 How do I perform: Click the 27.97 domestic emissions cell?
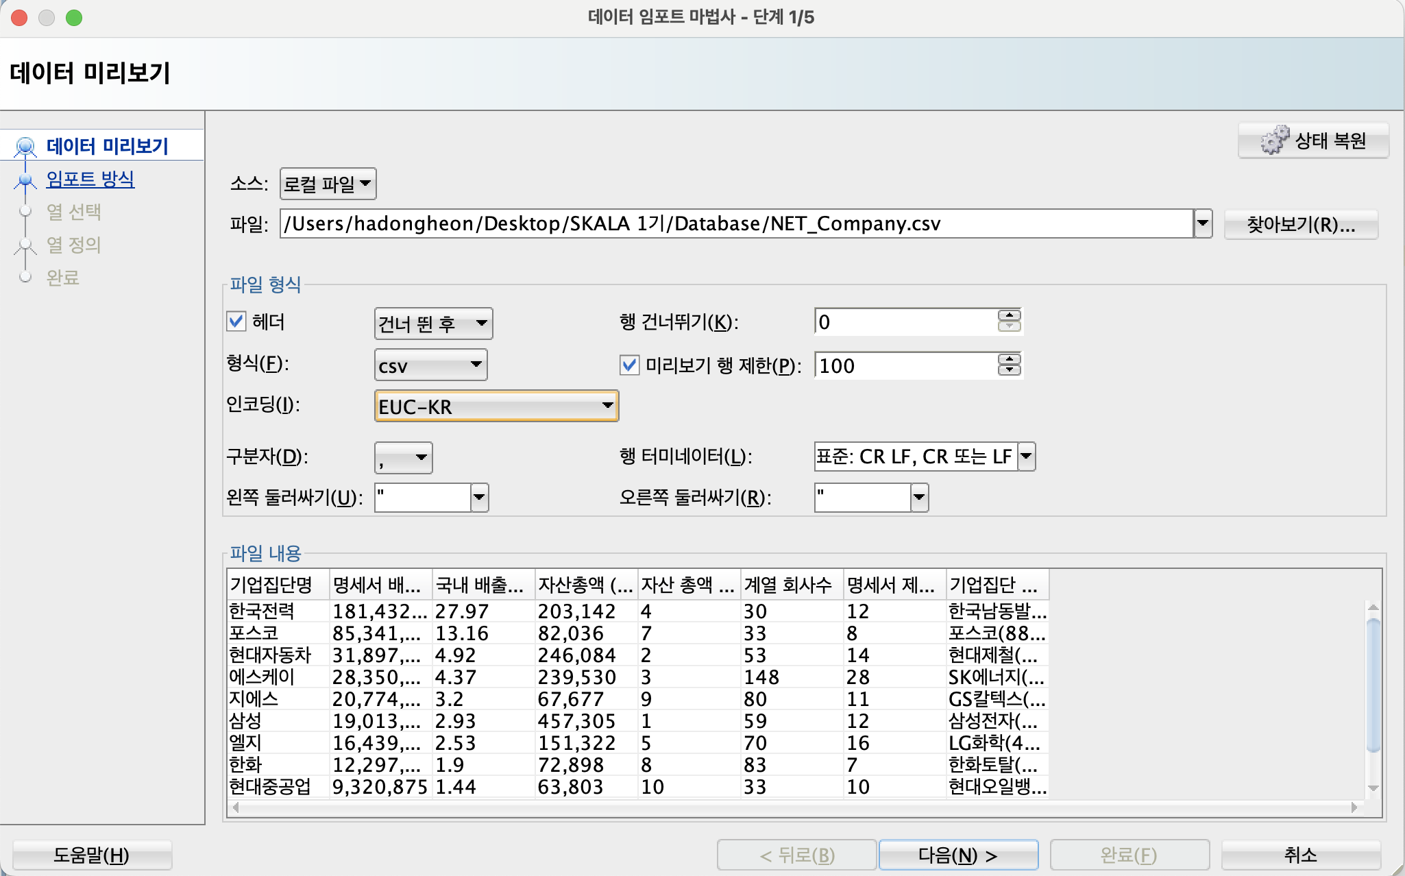click(x=484, y=611)
